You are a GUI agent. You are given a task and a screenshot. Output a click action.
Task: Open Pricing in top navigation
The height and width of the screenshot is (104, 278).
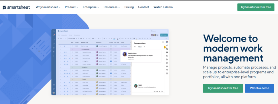click(129, 7)
